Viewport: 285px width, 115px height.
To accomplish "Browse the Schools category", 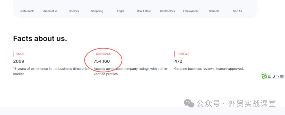I will [214, 11].
